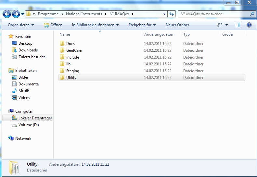Screen dimensions: 257x177
Task: Click the large Utility folder in details pane
Action: click(14, 167)
